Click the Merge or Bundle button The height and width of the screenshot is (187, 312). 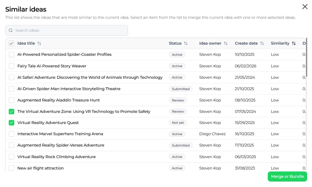pos(287,176)
